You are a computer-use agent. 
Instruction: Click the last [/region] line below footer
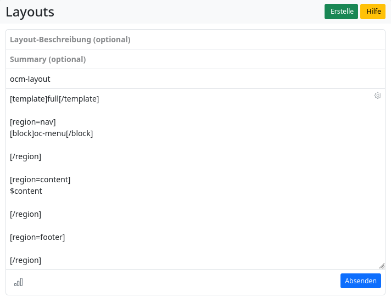coord(25,260)
